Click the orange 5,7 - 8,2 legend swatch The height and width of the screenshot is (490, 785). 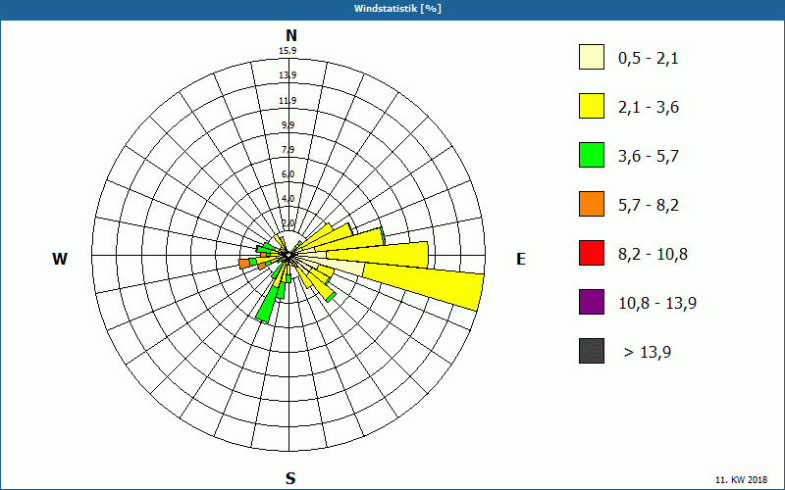tap(592, 204)
